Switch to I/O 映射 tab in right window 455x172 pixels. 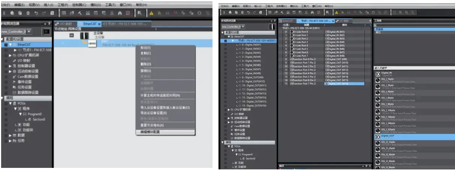[x=344, y=21]
